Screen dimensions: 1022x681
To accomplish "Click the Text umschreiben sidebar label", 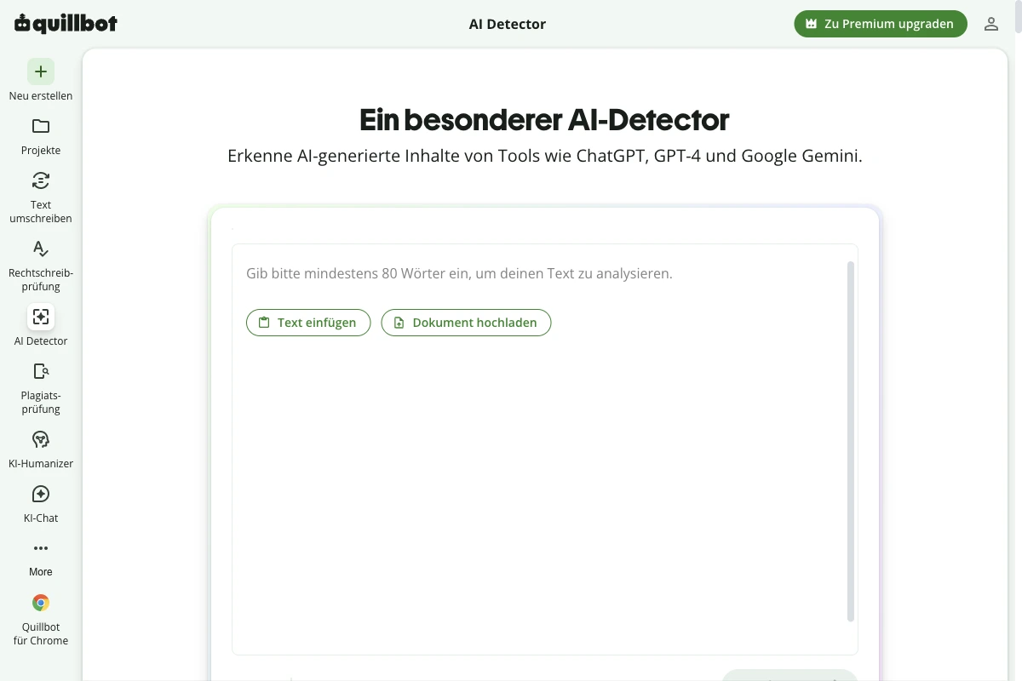I will point(41,212).
